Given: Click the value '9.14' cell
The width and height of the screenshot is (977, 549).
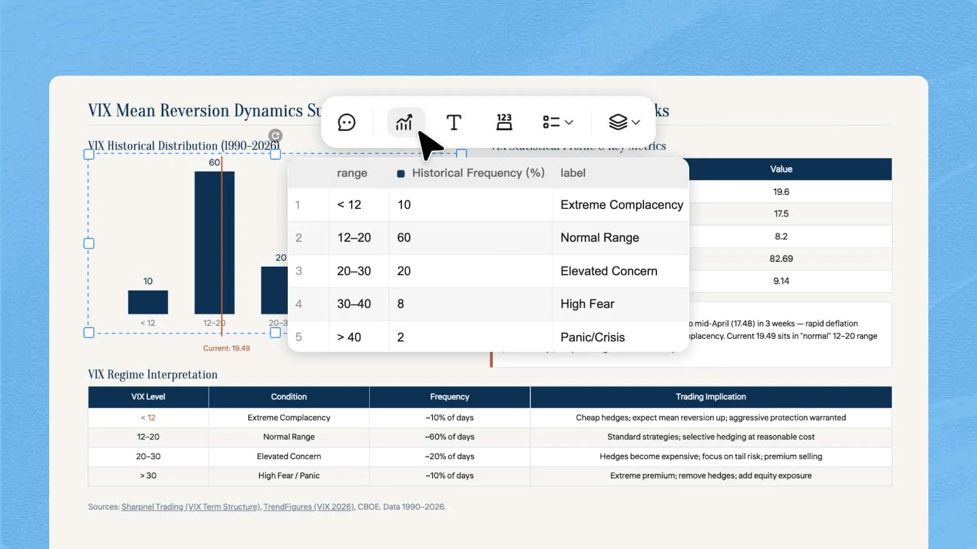Looking at the screenshot, I should coord(781,281).
